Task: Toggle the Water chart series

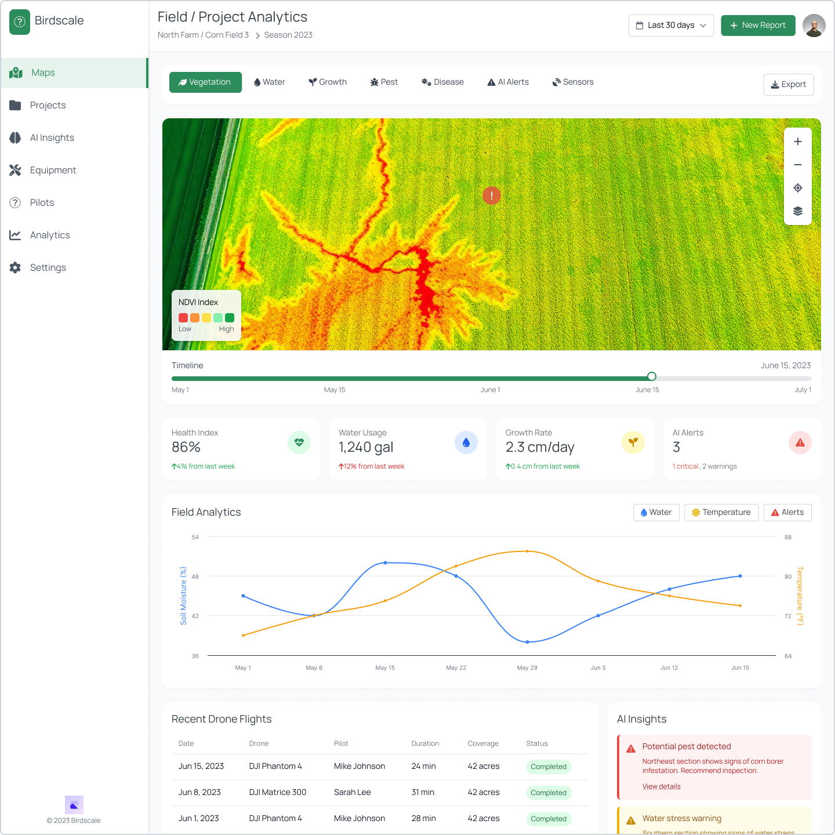Action: (x=656, y=513)
